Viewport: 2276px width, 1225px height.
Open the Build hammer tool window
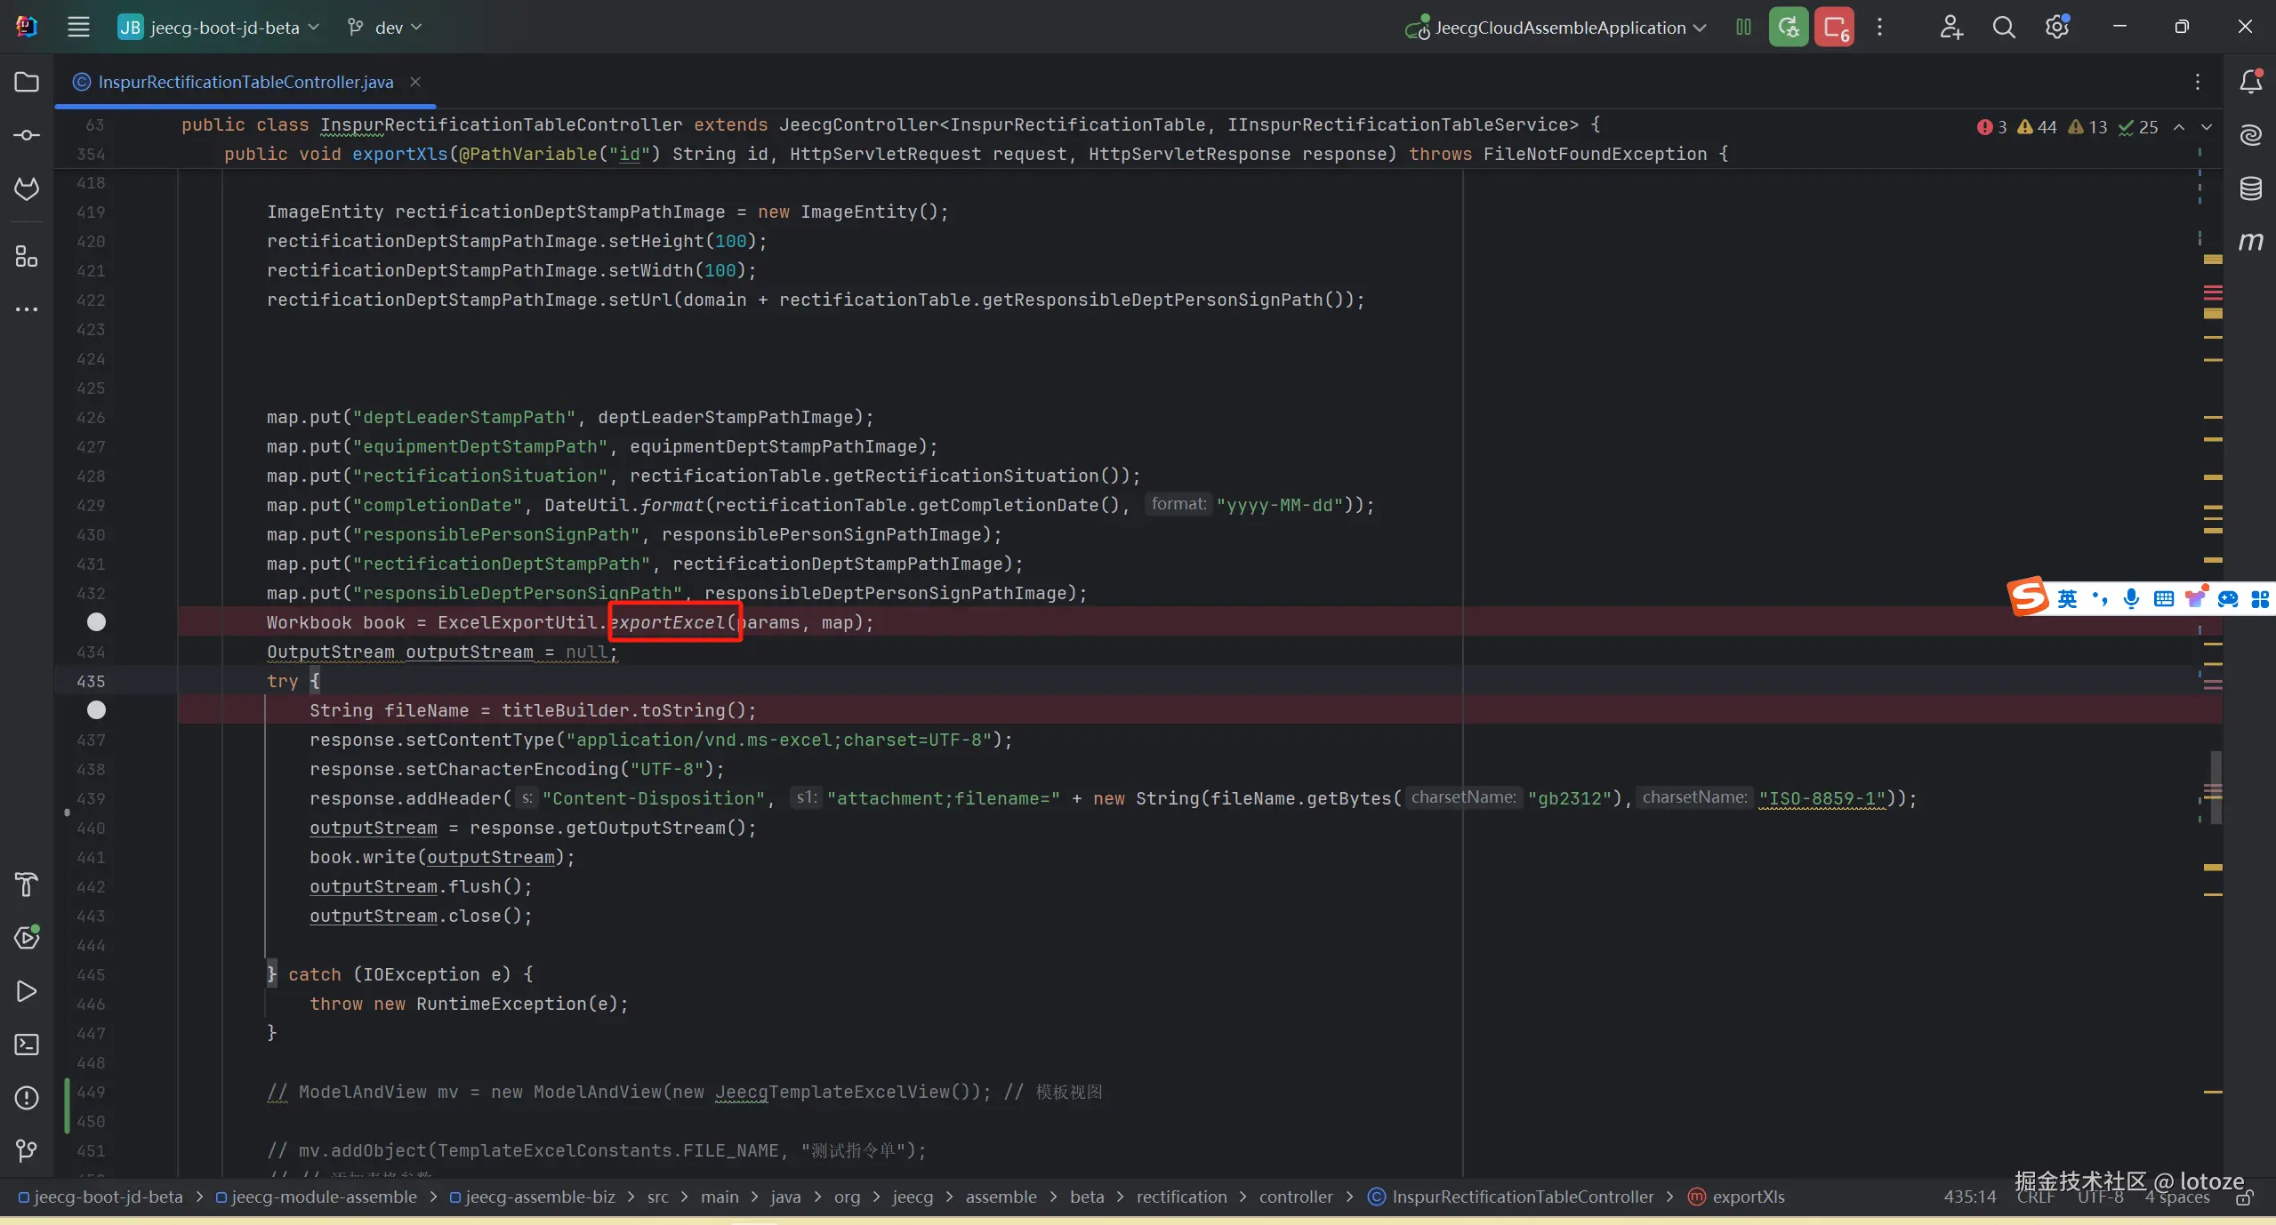tap(27, 885)
